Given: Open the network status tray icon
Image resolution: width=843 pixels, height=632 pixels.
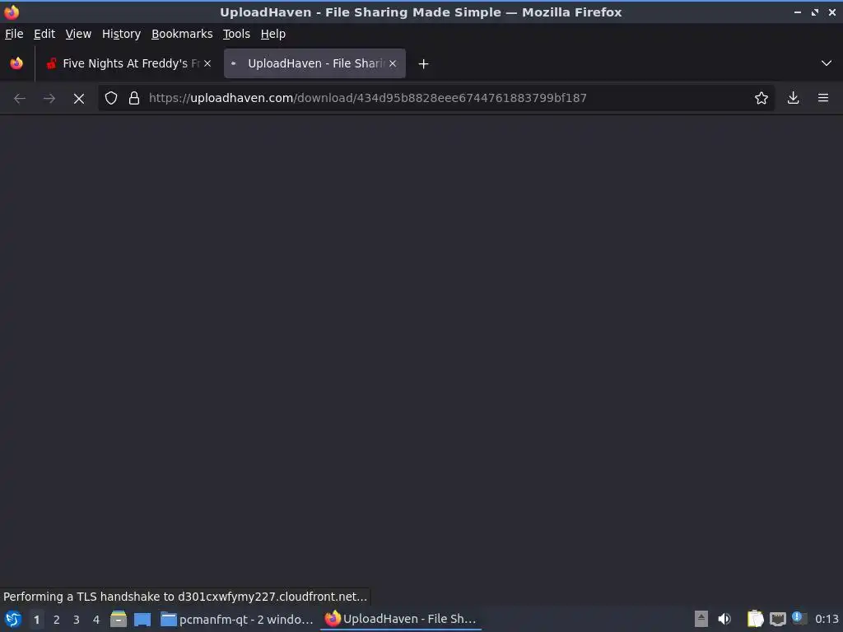Looking at the screenshot, I should point(777,619).
